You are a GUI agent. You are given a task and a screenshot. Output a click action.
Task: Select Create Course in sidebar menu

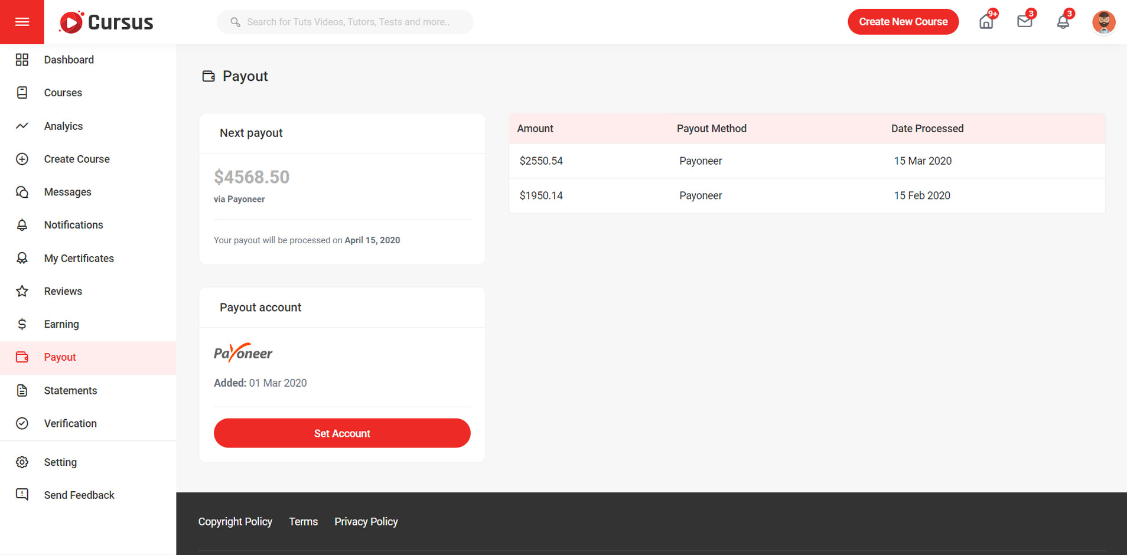pyautogui.click(x=77, y=159)
